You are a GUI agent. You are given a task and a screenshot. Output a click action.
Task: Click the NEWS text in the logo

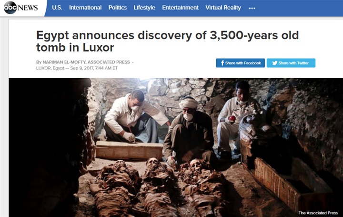tap(28, 8)
